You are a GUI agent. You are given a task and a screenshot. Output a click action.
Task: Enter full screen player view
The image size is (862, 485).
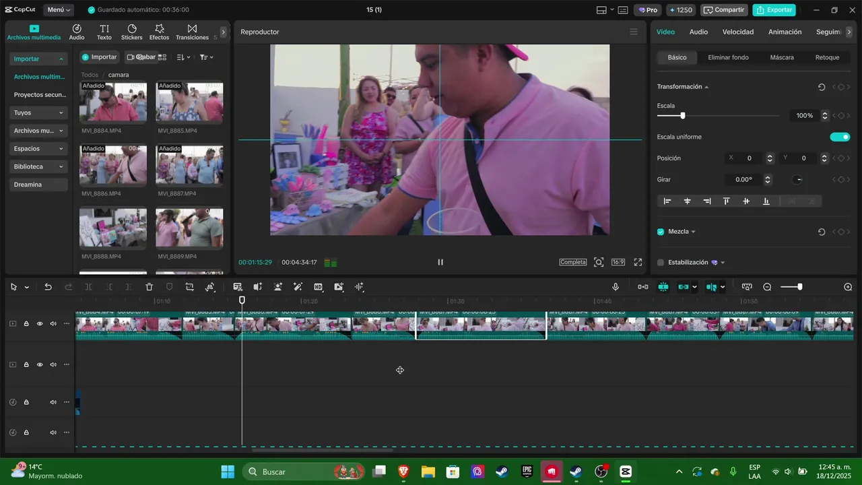pos(638,262)
